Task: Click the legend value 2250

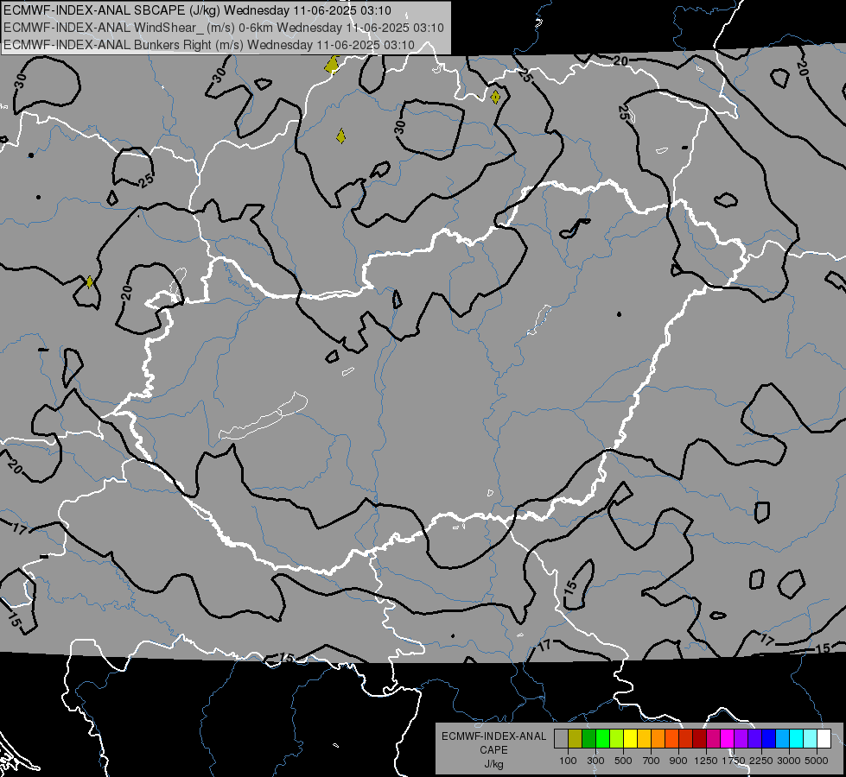Action: click(761, 761)
